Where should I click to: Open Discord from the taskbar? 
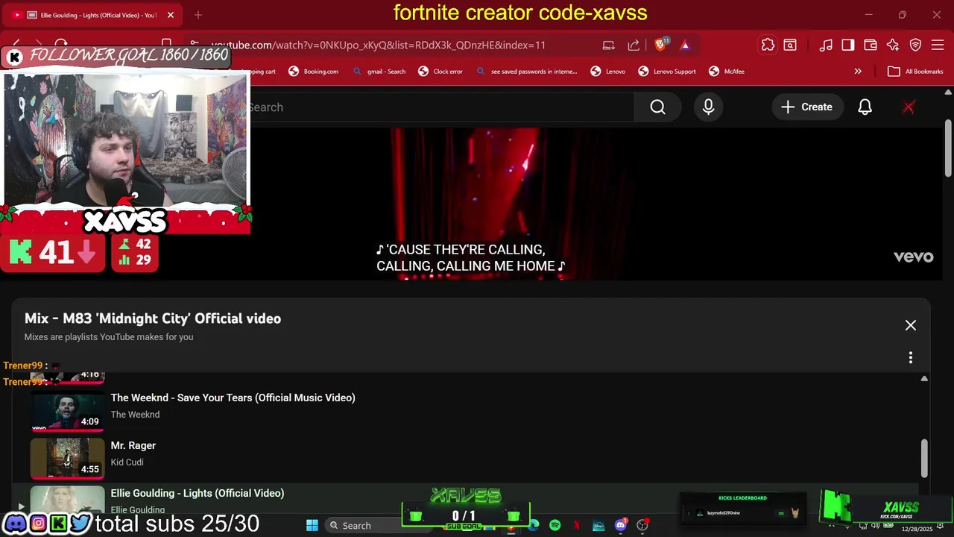(x=620, y=525)
